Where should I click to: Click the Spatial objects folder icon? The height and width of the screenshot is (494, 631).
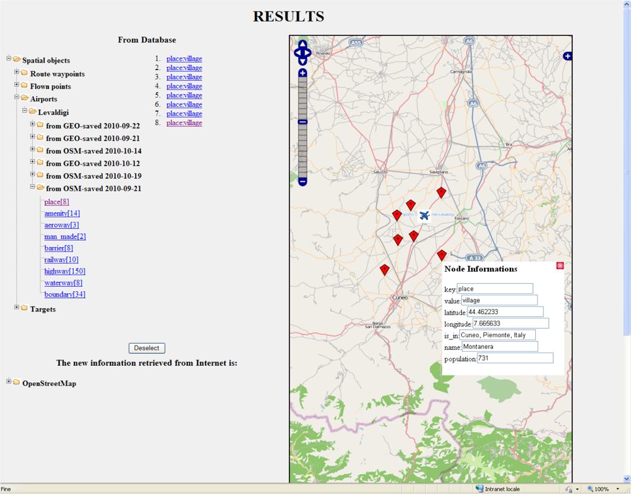click(x=17, y=59)
